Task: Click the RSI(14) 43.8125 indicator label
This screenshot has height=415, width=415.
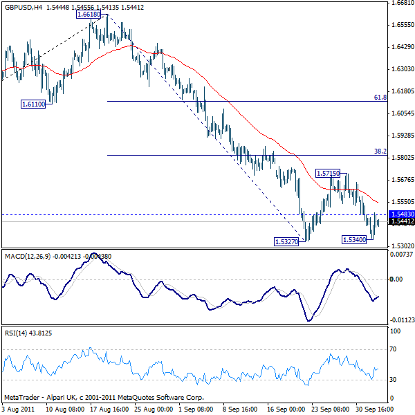Action: pyautogui.click(x=28, y=333)
